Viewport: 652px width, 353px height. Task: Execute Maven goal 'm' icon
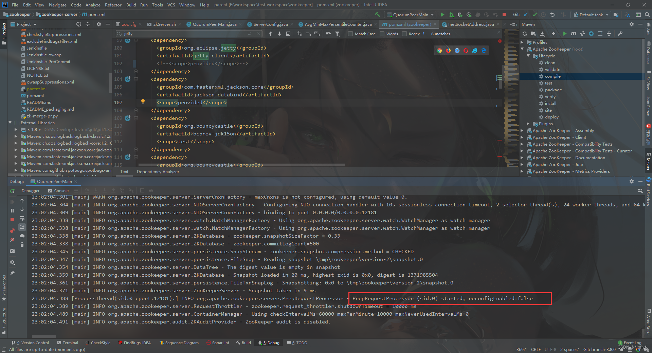point(573,34)
